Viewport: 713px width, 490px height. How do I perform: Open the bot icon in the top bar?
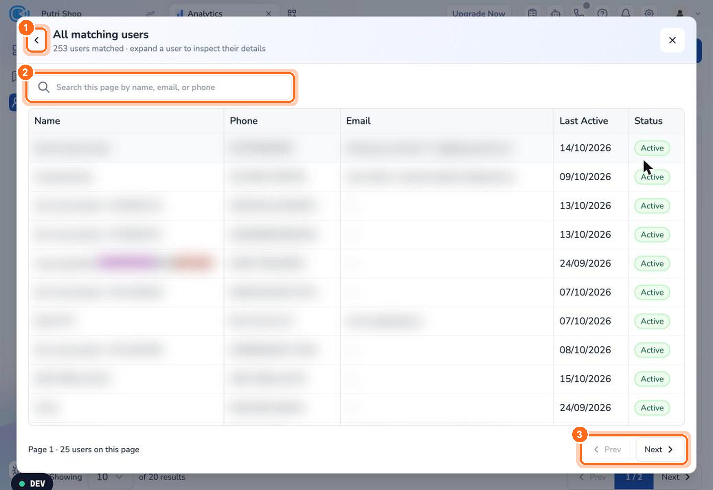(555, 13)
